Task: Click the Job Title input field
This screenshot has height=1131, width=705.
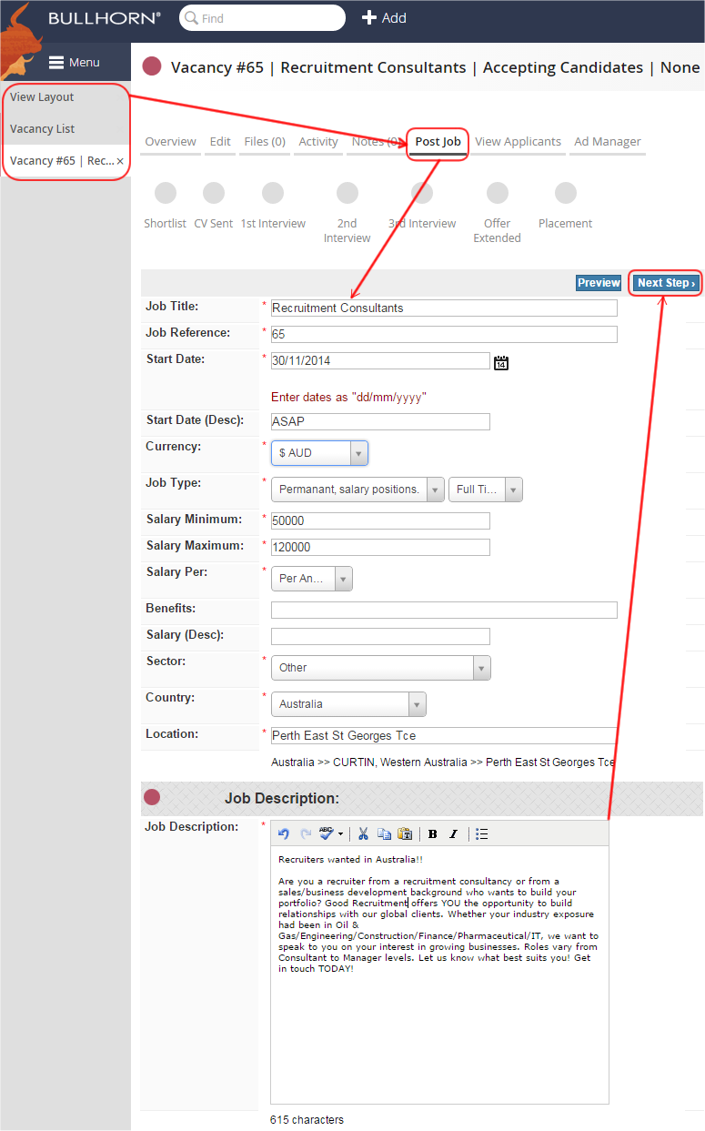Action: click(x=444, y=308)
